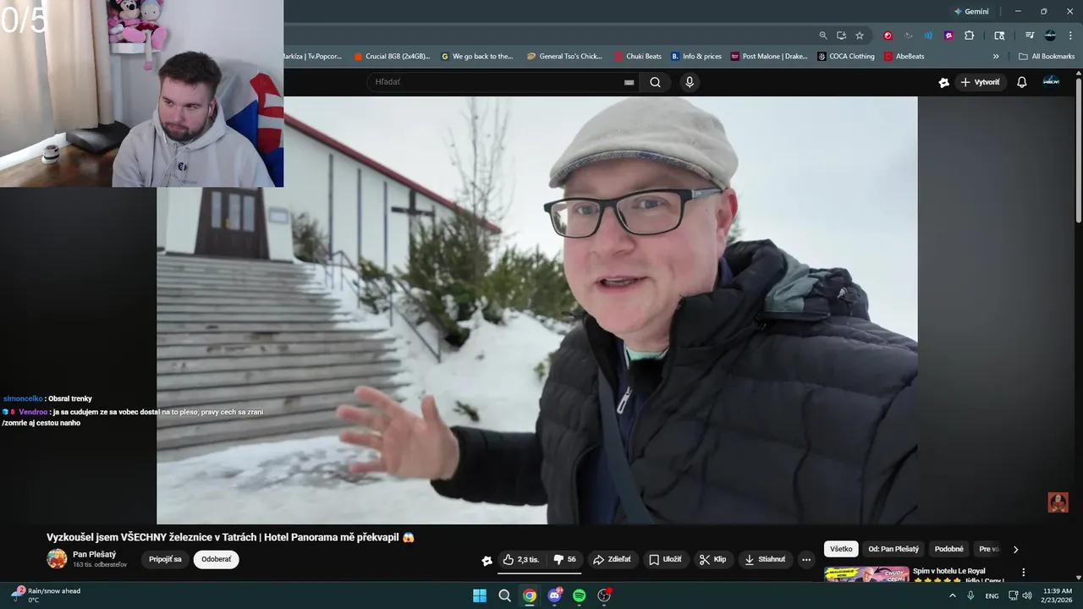Screen dimensions: 1083x609
Task: Open Spotify from the taskbar
Action: click(x=579, y=595)
